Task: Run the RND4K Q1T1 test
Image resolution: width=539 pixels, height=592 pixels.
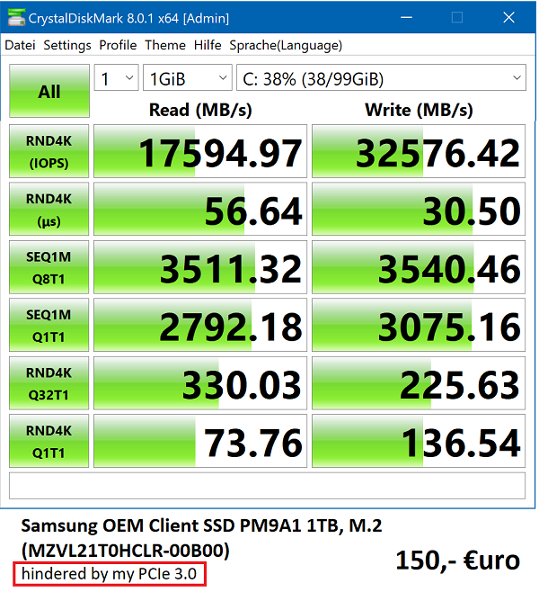Action: pyautogui.click(x=49, y=441)
